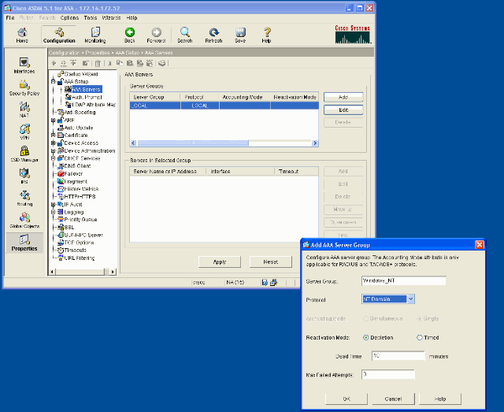Open the VPN sidebar section
Image resolution: width=504 pixels, height=412 pixels.
point(24,132)
